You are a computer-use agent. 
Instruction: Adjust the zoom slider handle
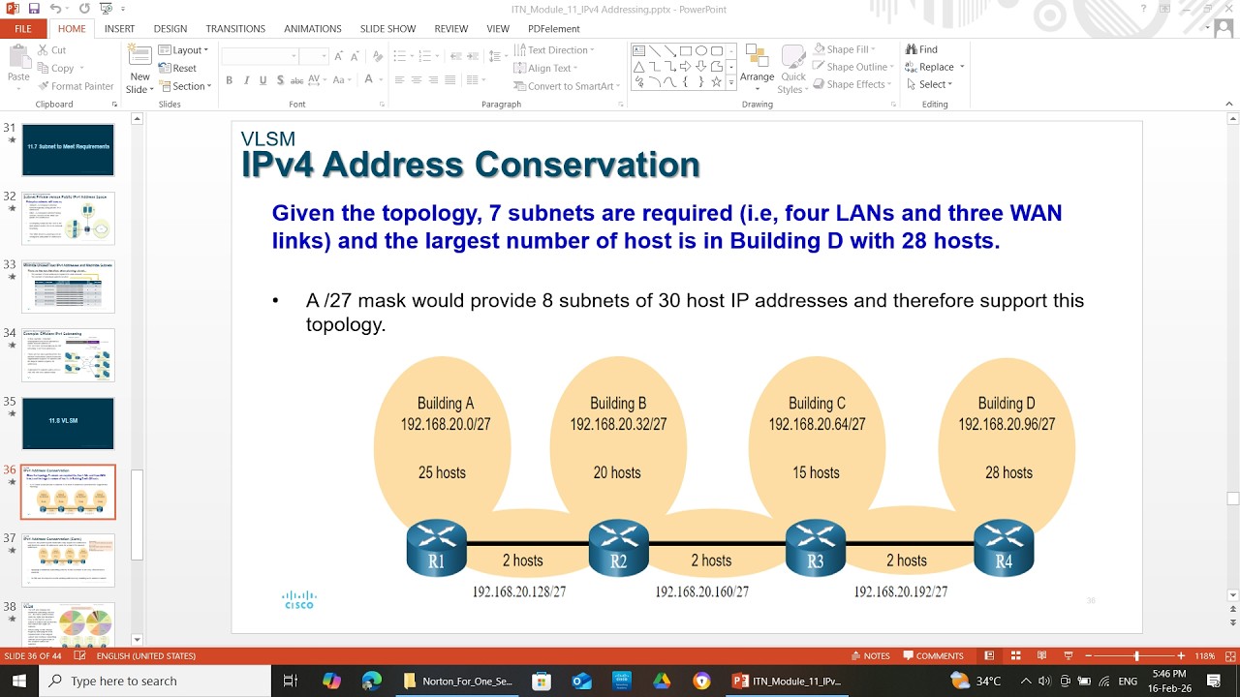[x=1136, y=656]
